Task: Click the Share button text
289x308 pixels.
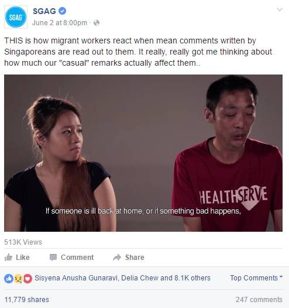Action: tap(135, 258)
